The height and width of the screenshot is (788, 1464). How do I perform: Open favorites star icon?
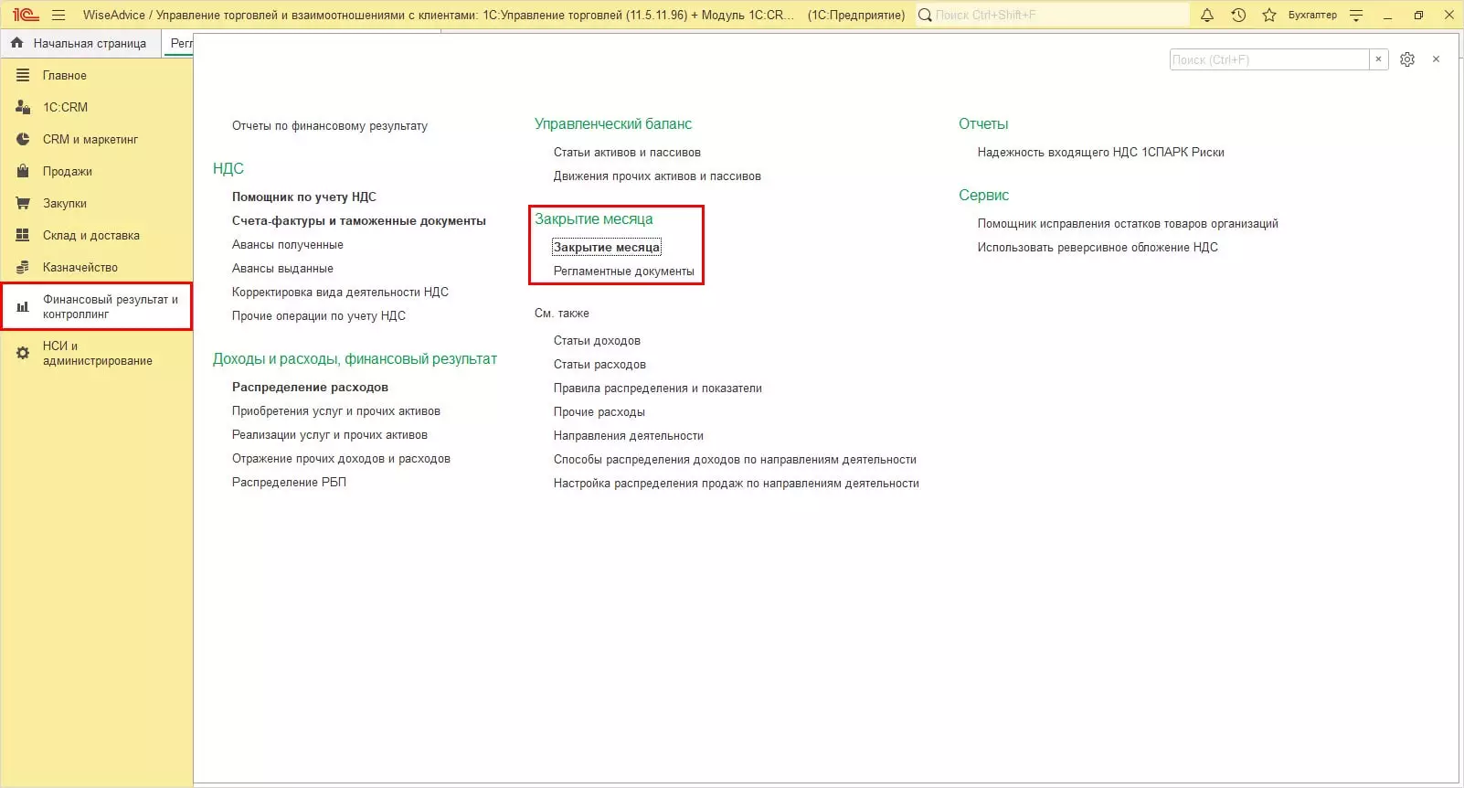(x=1269, y=15)
